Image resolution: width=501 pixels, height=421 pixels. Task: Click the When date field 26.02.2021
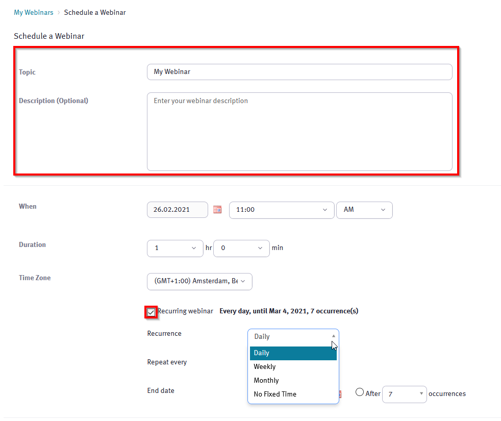point(177,210)
